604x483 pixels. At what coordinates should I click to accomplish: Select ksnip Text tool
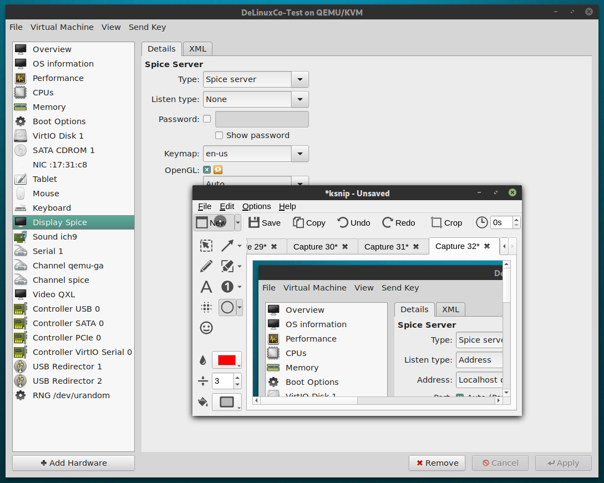206,287
